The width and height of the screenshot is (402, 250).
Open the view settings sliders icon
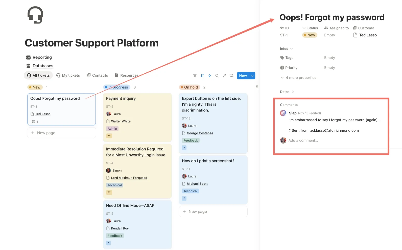232,75
